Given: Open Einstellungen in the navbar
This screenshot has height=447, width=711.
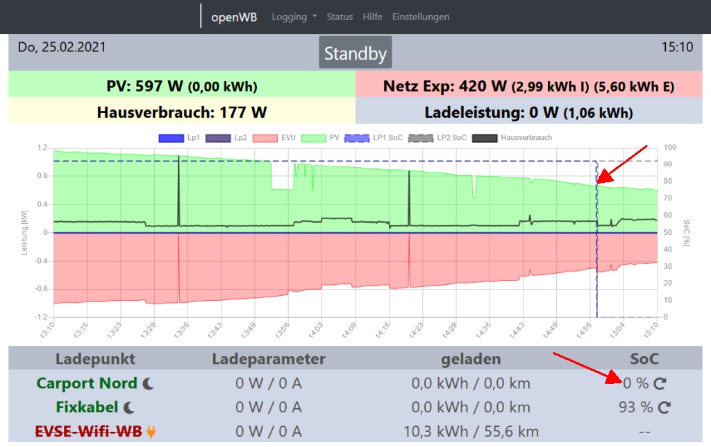Looking at the screenshot, I should tap(421, 17).
